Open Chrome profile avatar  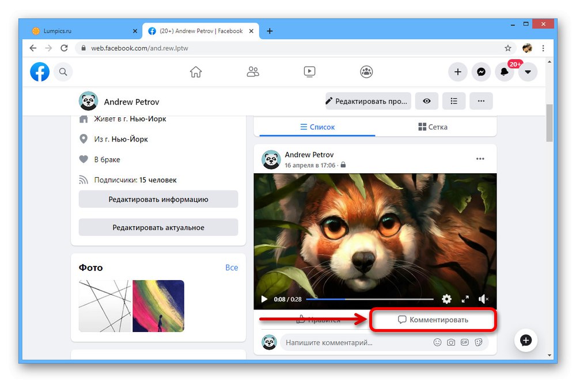pos(527,48)
